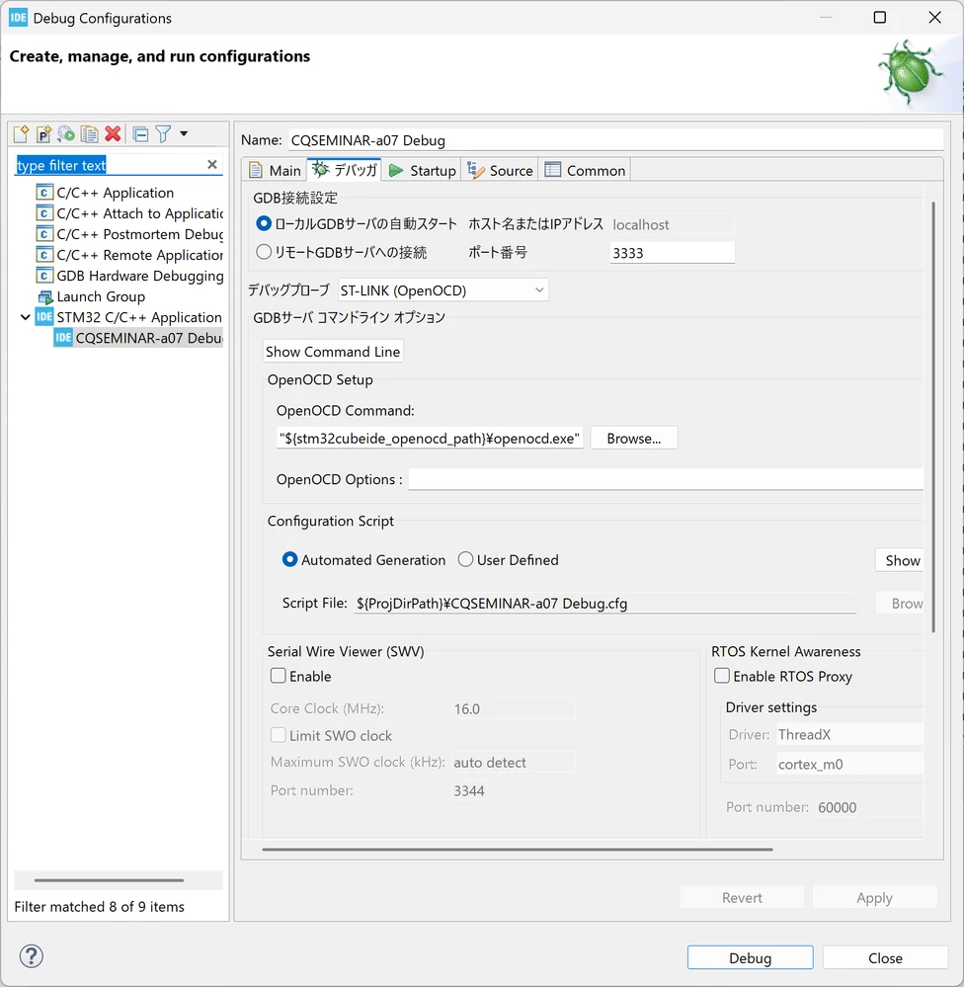Maximize the Debug Configurations window

coord(880,18)
